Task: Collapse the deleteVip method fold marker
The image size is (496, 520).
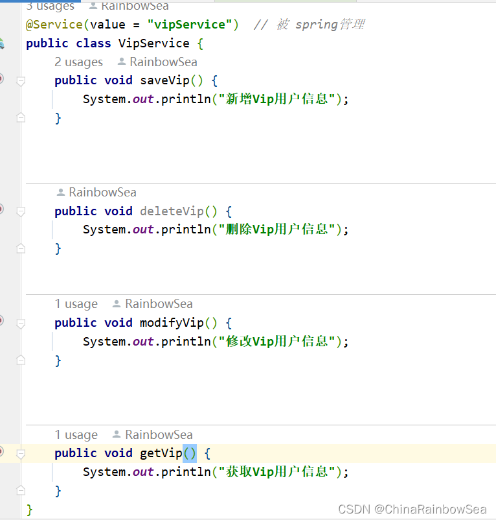Action: (21, 211)
